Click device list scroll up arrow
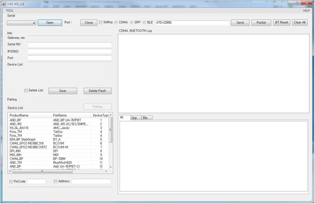This screenshot has height=204, width=315. [x=110, y=115]
